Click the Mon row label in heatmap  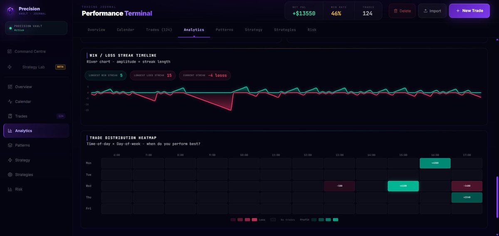click(x=89, y=163)
